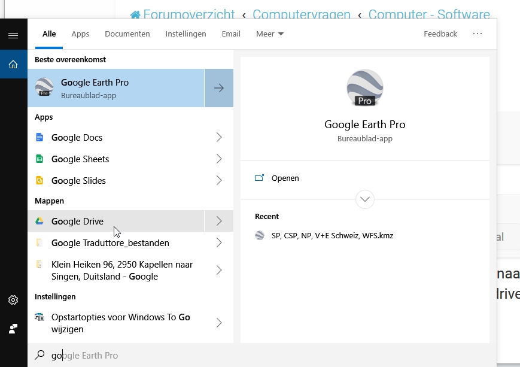Expand the Meer dropdown filter
520x367 pixels.
(269, 34)
